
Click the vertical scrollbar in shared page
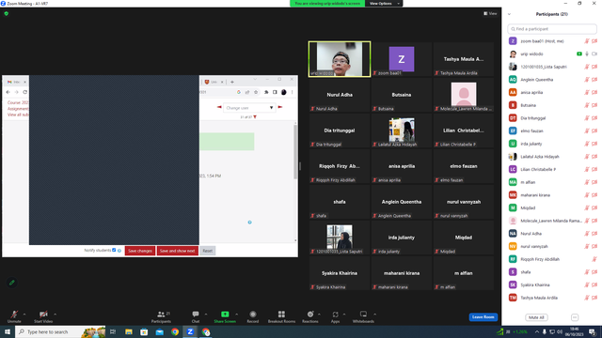[295, 152]
